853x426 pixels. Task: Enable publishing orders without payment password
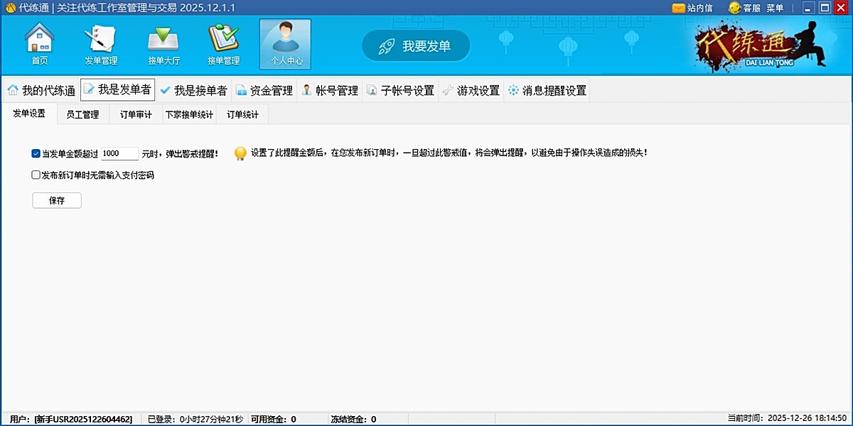pyautogui.click(x=35, y=175)
